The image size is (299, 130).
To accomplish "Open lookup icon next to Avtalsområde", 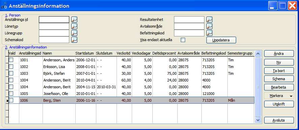I will (209, 26).
